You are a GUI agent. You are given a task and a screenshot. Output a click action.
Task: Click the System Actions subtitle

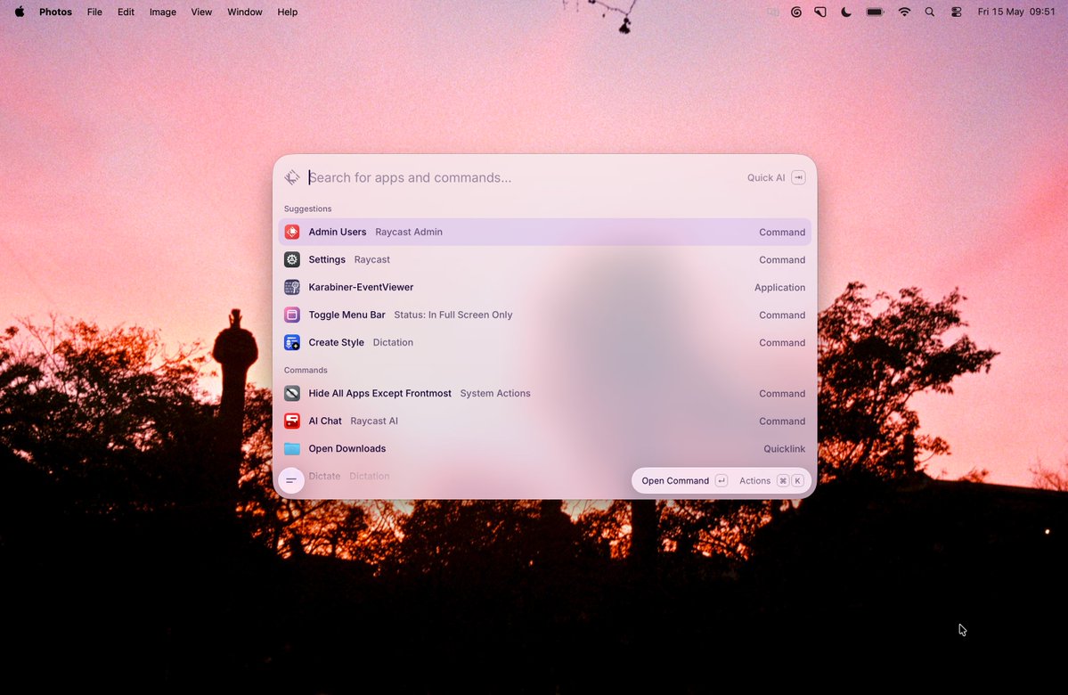495,393
